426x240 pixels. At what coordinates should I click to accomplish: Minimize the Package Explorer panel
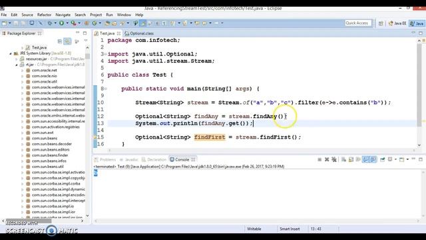77,33
